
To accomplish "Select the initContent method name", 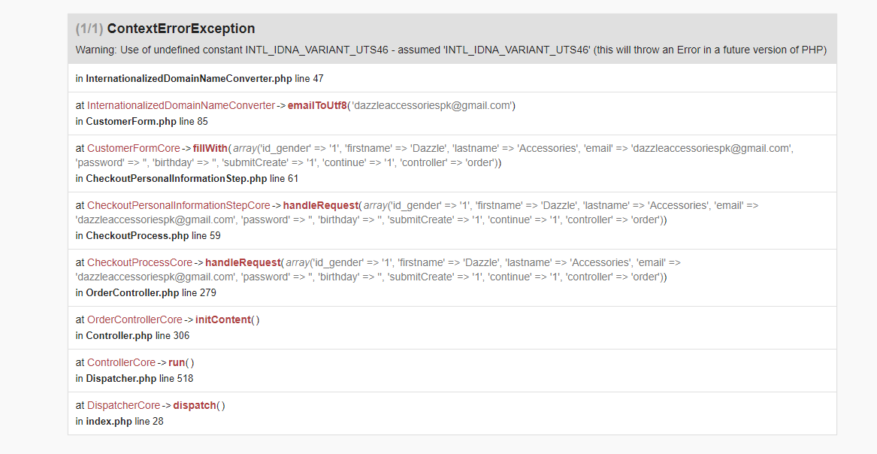I will (x=222, y=319).
